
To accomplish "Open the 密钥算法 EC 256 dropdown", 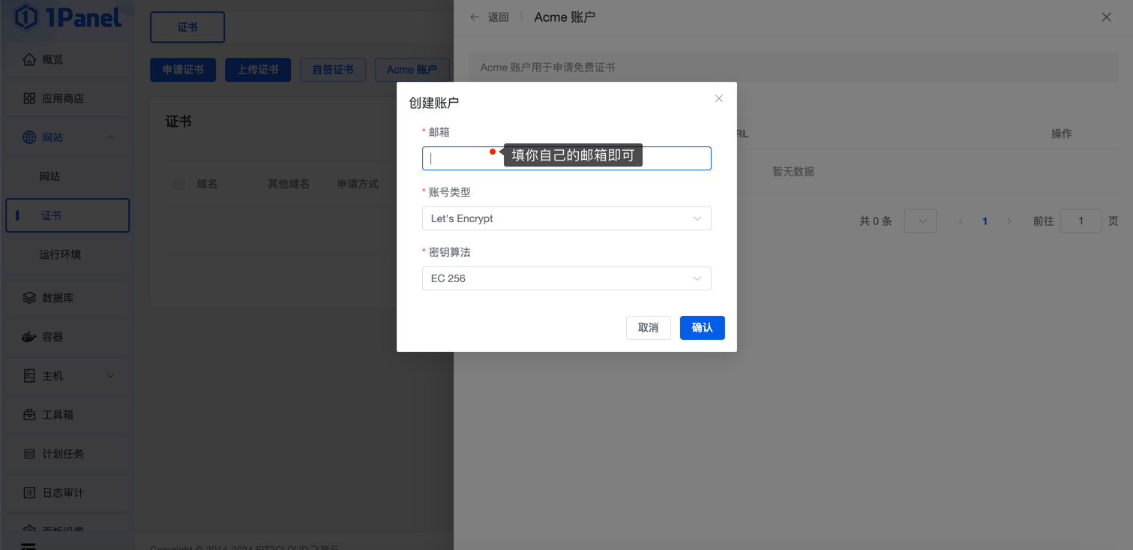I will (x=566, y=278).
